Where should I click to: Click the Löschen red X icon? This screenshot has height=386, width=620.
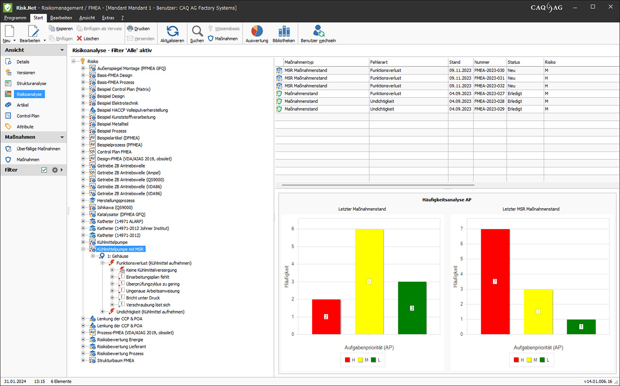[79, 38]
